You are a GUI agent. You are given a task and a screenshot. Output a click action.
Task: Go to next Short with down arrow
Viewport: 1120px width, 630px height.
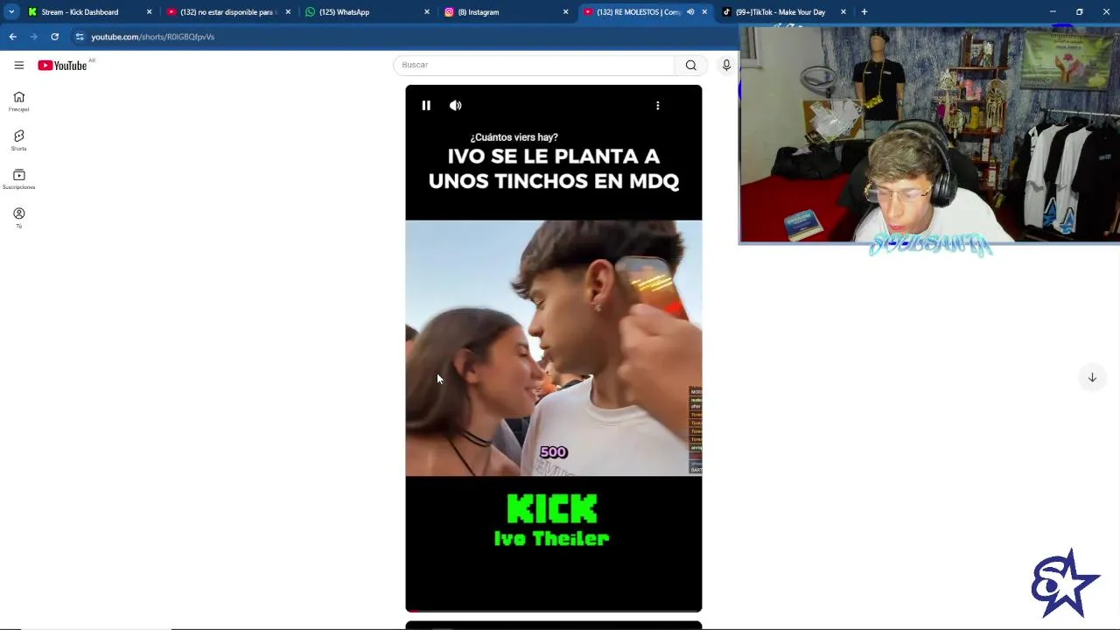pos(1092,377)
